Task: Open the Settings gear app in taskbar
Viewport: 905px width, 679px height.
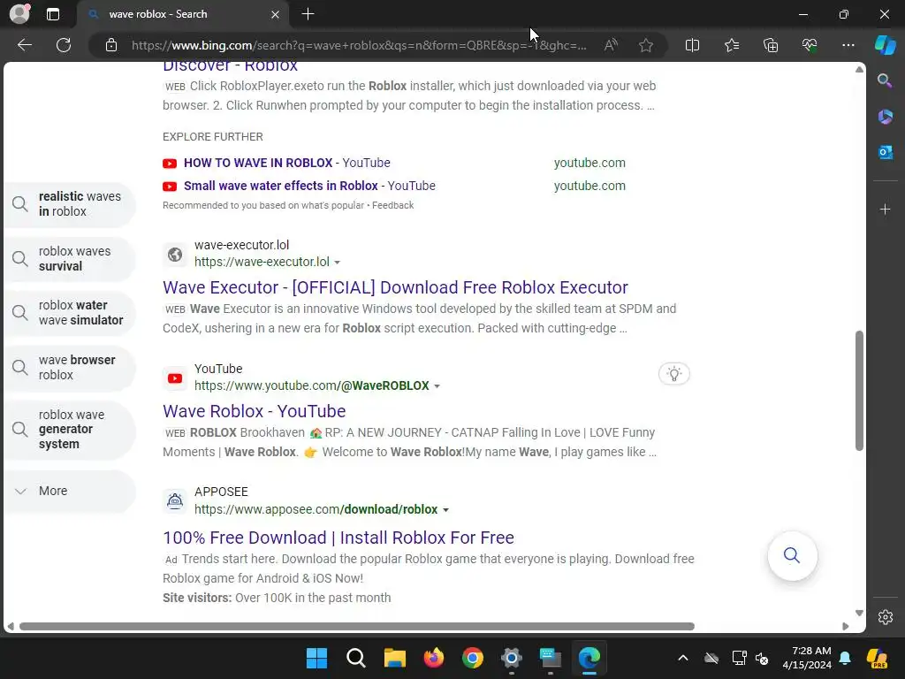Action: pos(512,658)
